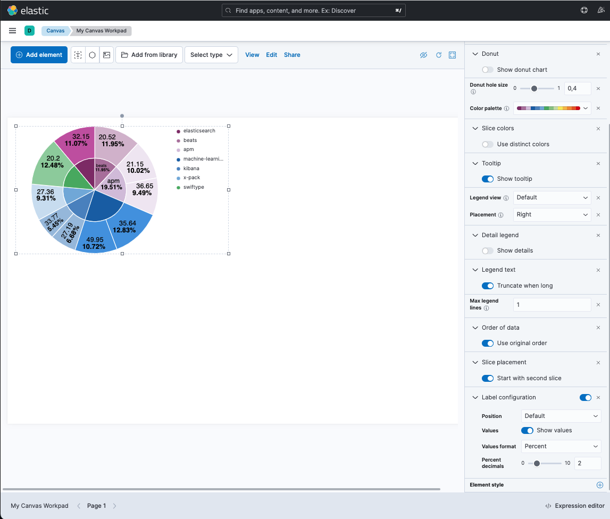Screen dimensions: 610x519
Task: Remove the Order of data argument
Action: [x=598, y=328]
